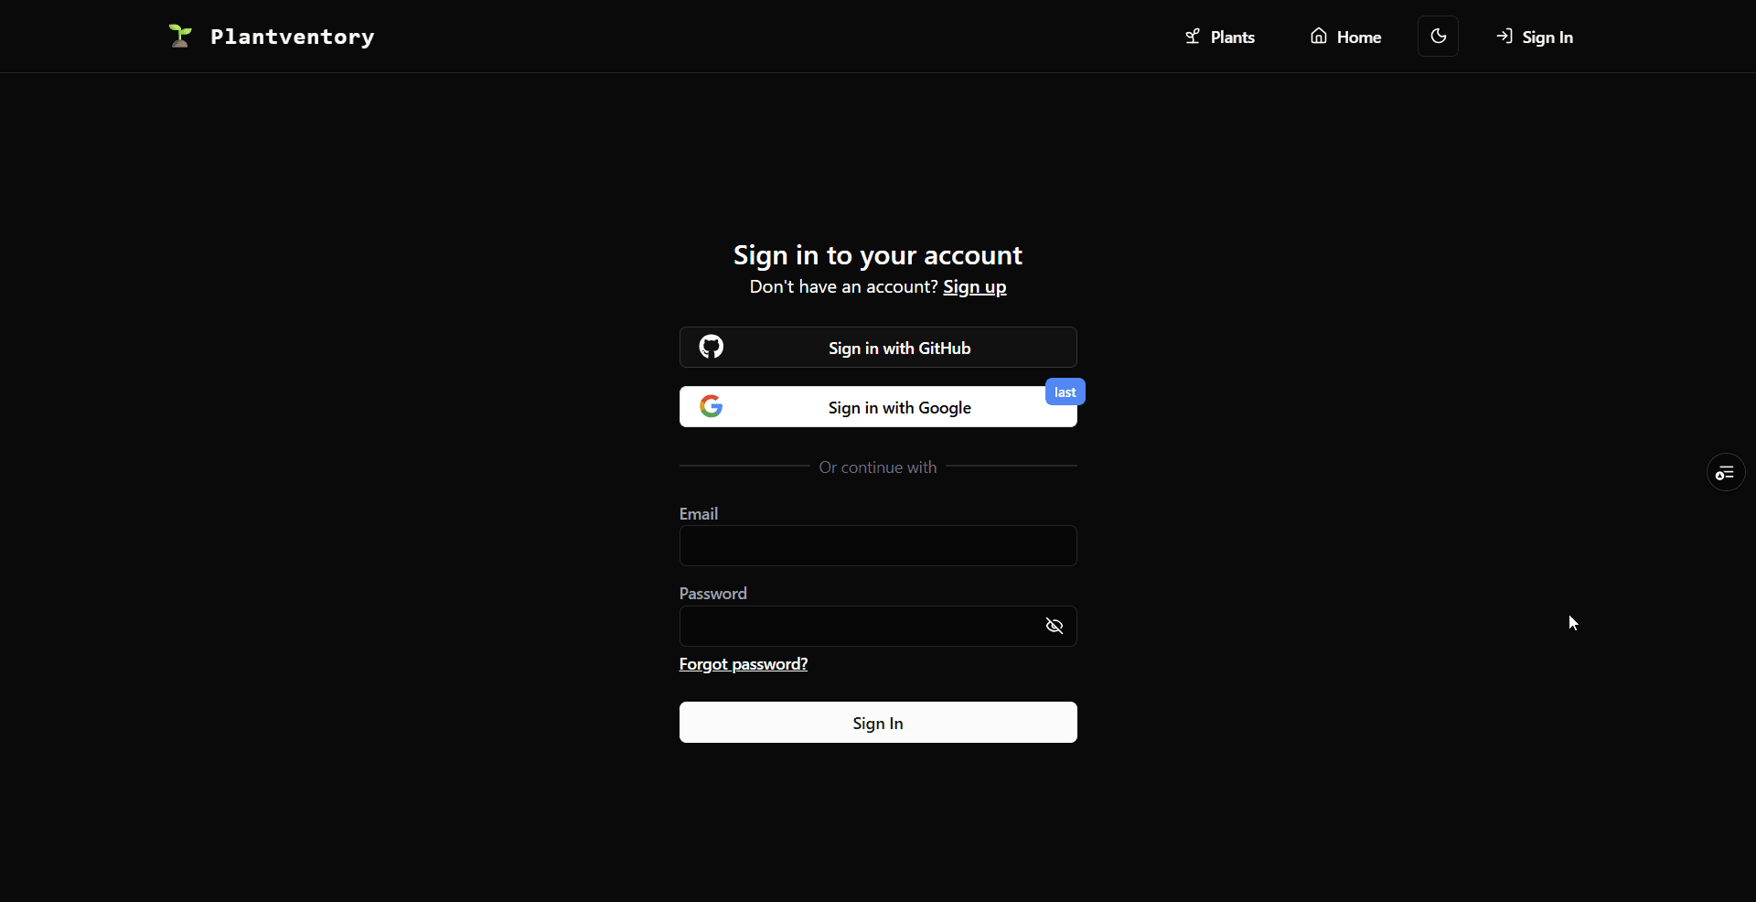The width and height of the screenshot is (1756, 902).
Task: Click the Home house icon in navbar
Action: pos(1318,37)
